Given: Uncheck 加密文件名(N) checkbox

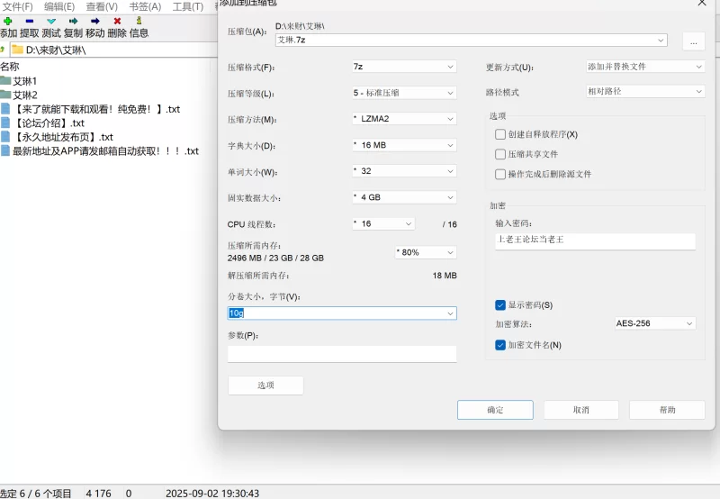Looking at the screenshot, I should point(500,345).
